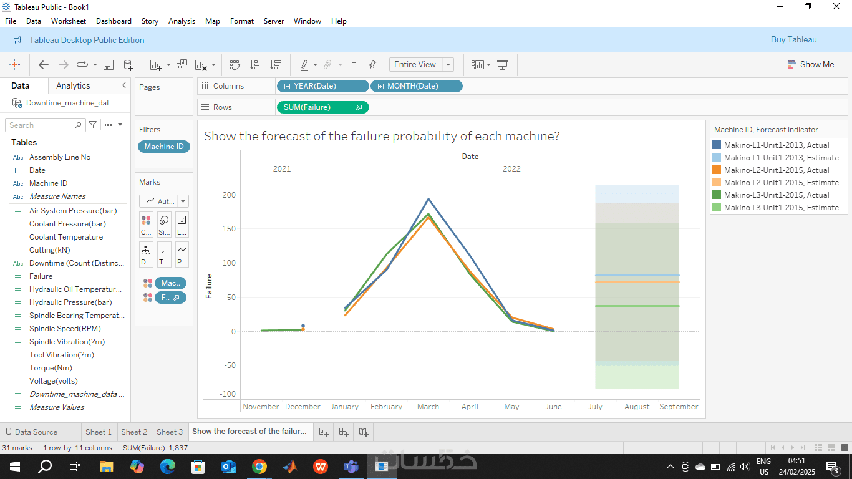Viewport: 852px width, 479px height.
Task: Open the Show/Hide Cards icon
Action: 478,65
